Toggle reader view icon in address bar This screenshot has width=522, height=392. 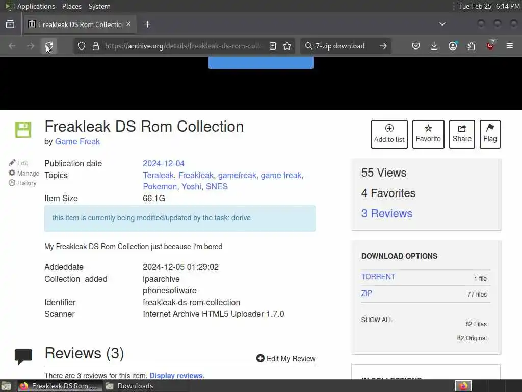pos(273,46)
